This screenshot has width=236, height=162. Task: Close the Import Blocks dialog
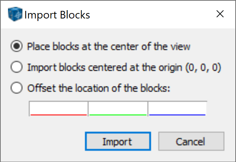[x=220, y=14]
